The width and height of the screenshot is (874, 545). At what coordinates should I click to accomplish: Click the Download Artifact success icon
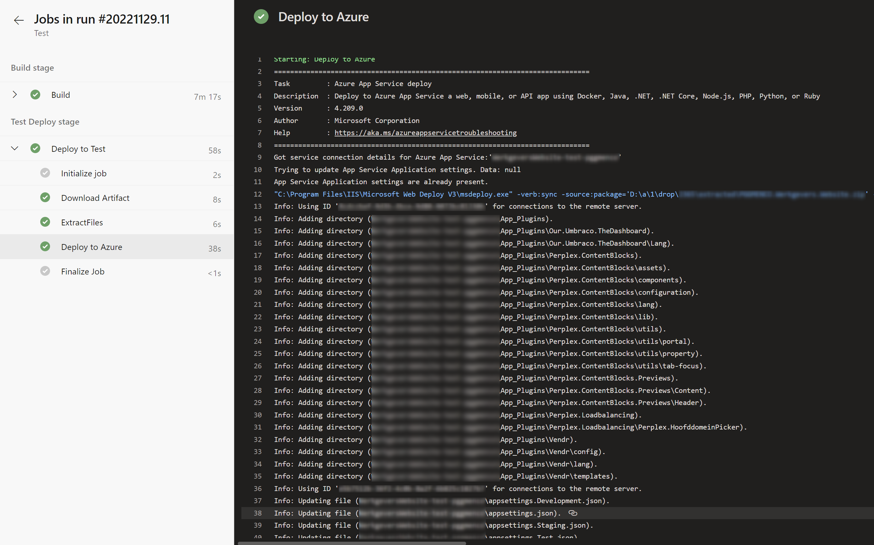(45, 198)
